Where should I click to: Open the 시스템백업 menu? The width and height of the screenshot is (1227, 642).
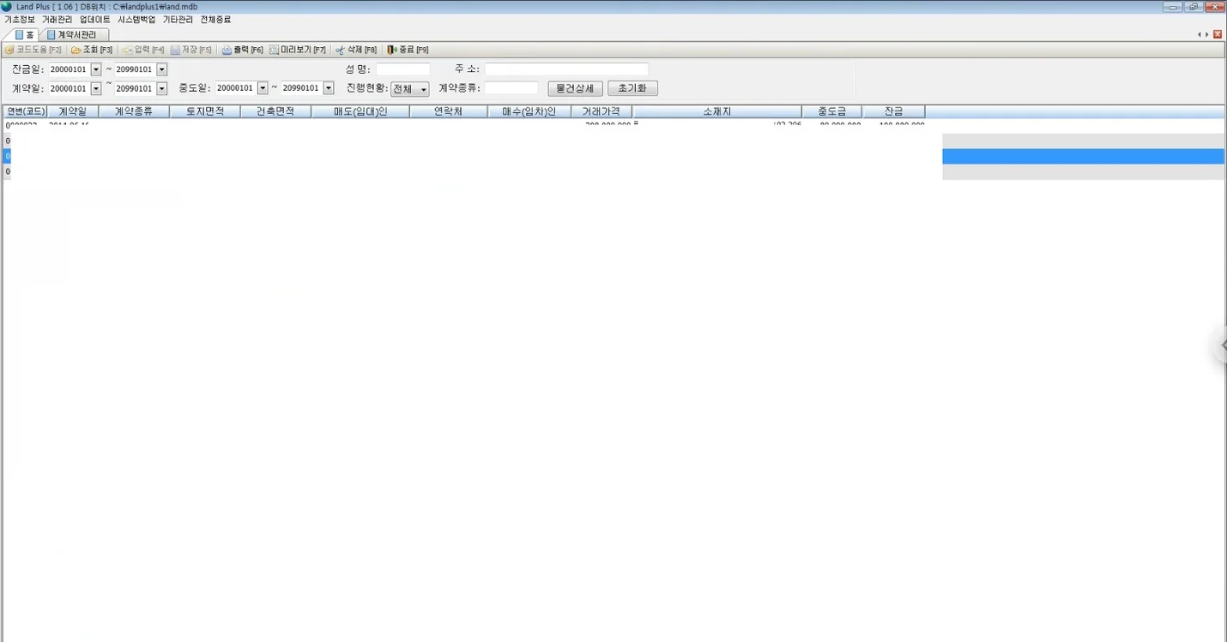pos(136,19)
